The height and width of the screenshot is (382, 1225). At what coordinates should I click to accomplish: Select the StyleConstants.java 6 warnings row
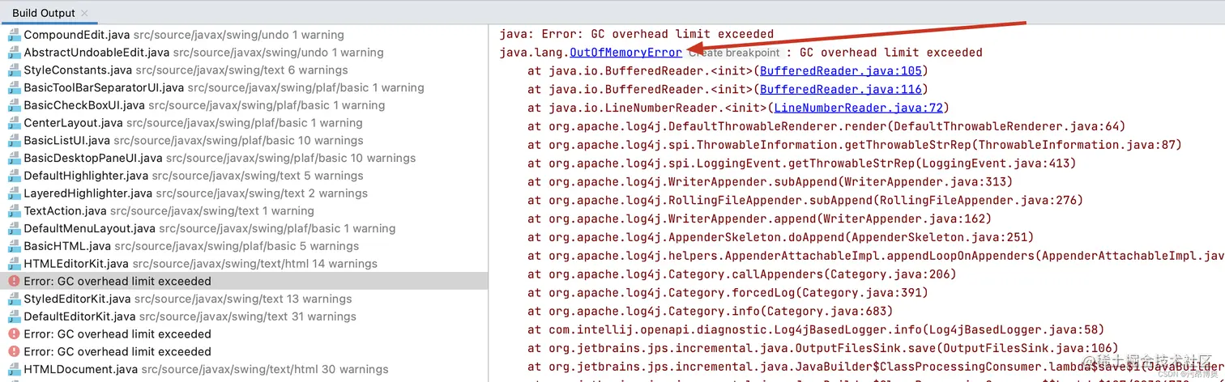click(x=245, y=70)
